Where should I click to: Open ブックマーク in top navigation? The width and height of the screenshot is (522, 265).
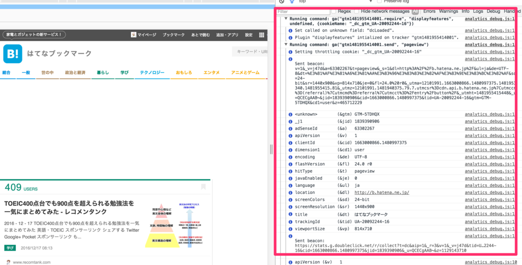[173, 35]
